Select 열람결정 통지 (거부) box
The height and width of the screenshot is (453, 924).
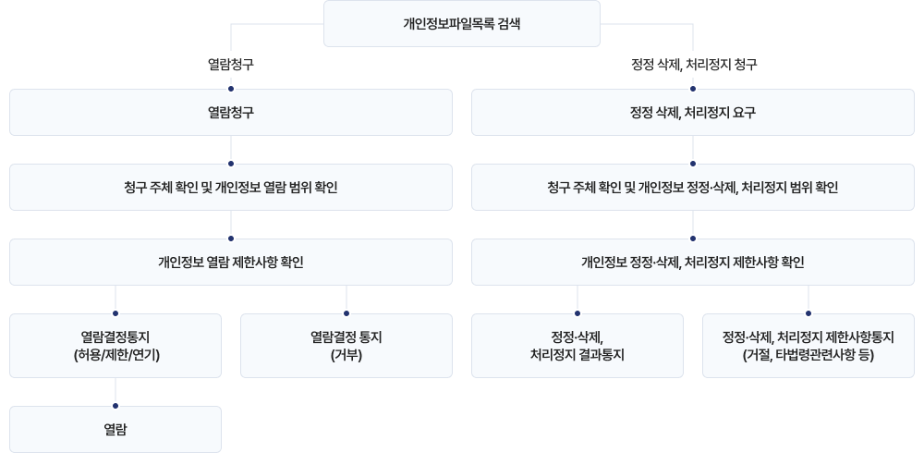pyautogui.click(x=346, y=346)
